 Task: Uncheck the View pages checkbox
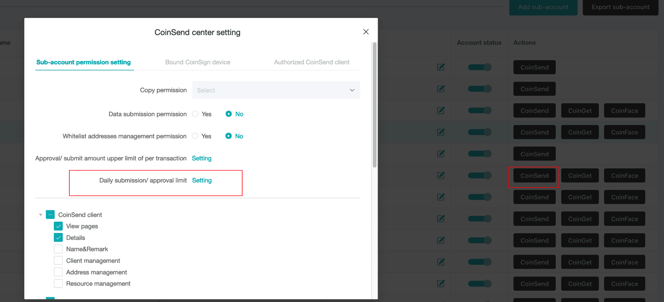coord(58,226)
